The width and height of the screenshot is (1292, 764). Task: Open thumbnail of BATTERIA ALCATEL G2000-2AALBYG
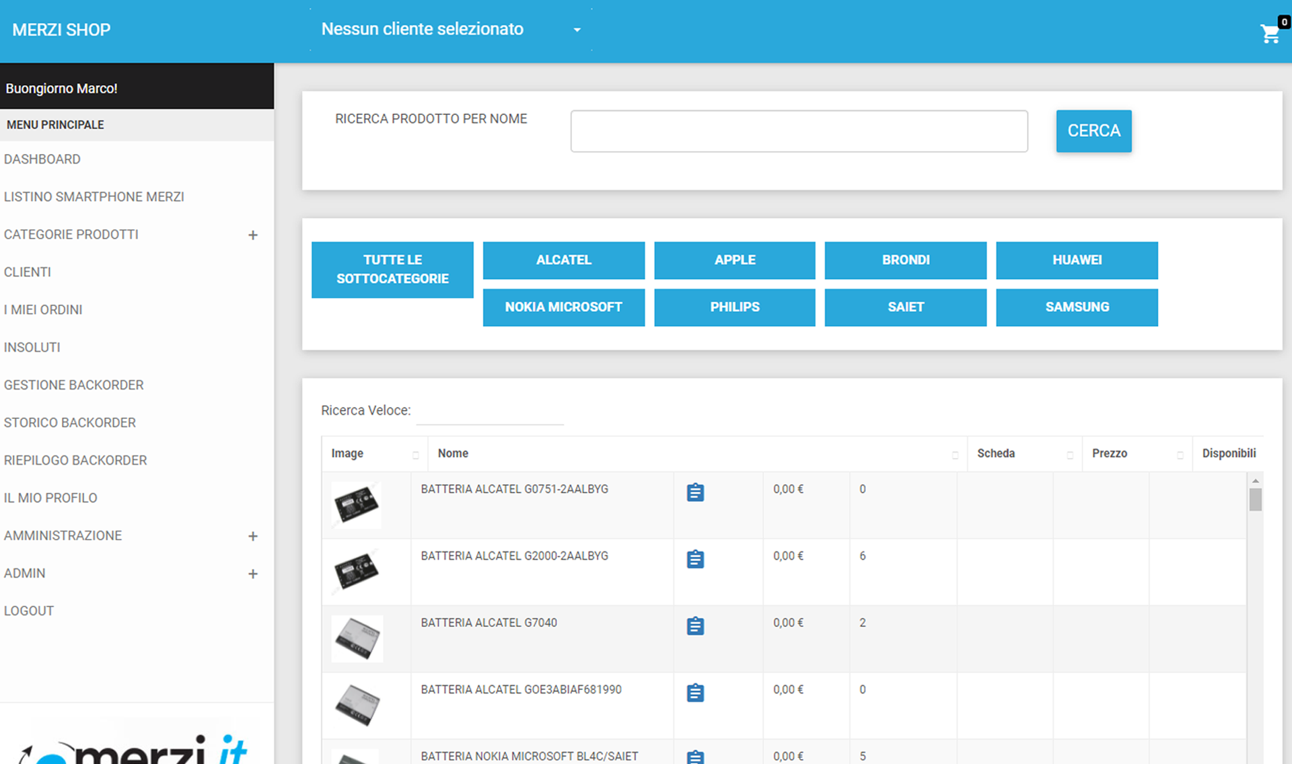[357, 571]
